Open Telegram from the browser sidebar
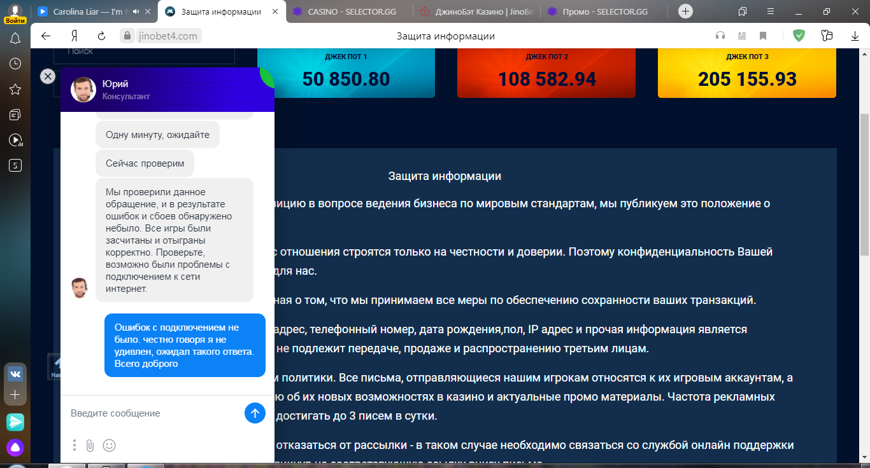 (14, 422)
